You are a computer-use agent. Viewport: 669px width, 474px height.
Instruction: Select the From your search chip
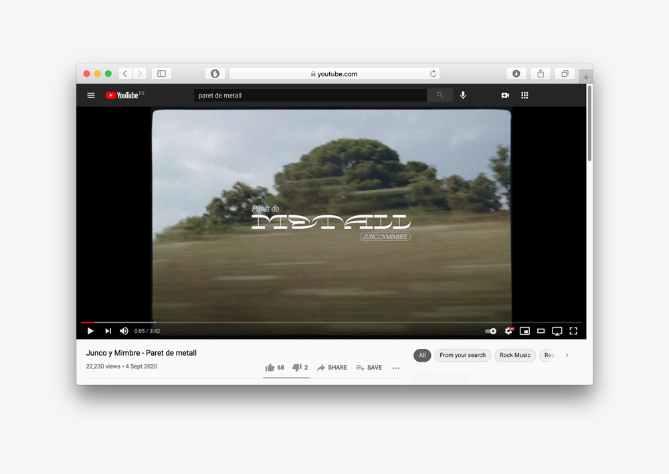pos(462,355)
